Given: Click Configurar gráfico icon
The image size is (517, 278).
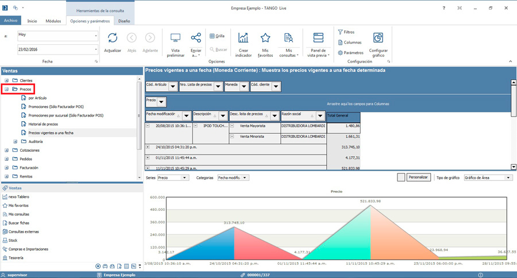Looking at the screenshot, I should [378, 37].
